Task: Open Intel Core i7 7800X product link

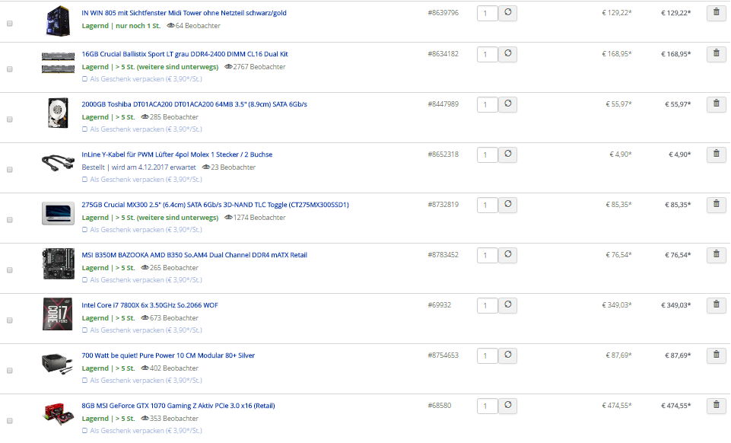Action: (x=150, y=305)
